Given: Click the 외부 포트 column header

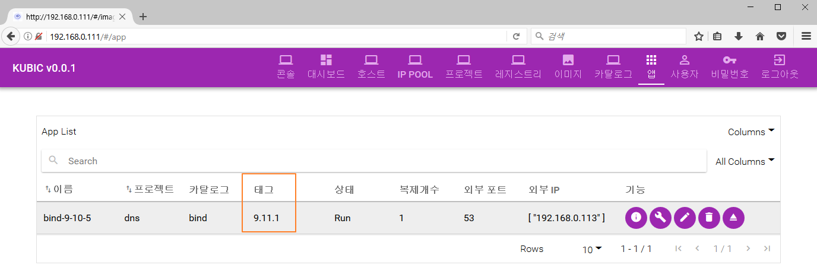Looking at the screenshot, I should point(485,190).
